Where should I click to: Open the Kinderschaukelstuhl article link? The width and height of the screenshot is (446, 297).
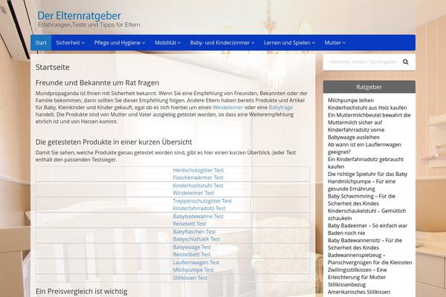click(x=366, y=215)
